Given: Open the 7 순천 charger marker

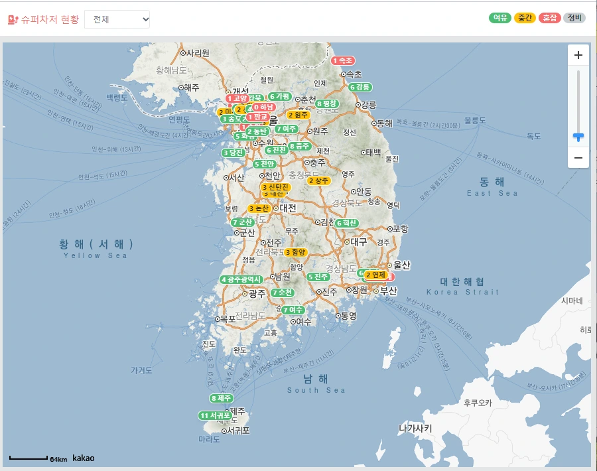Looking at the screenshot, I should (x=283, y=293).
